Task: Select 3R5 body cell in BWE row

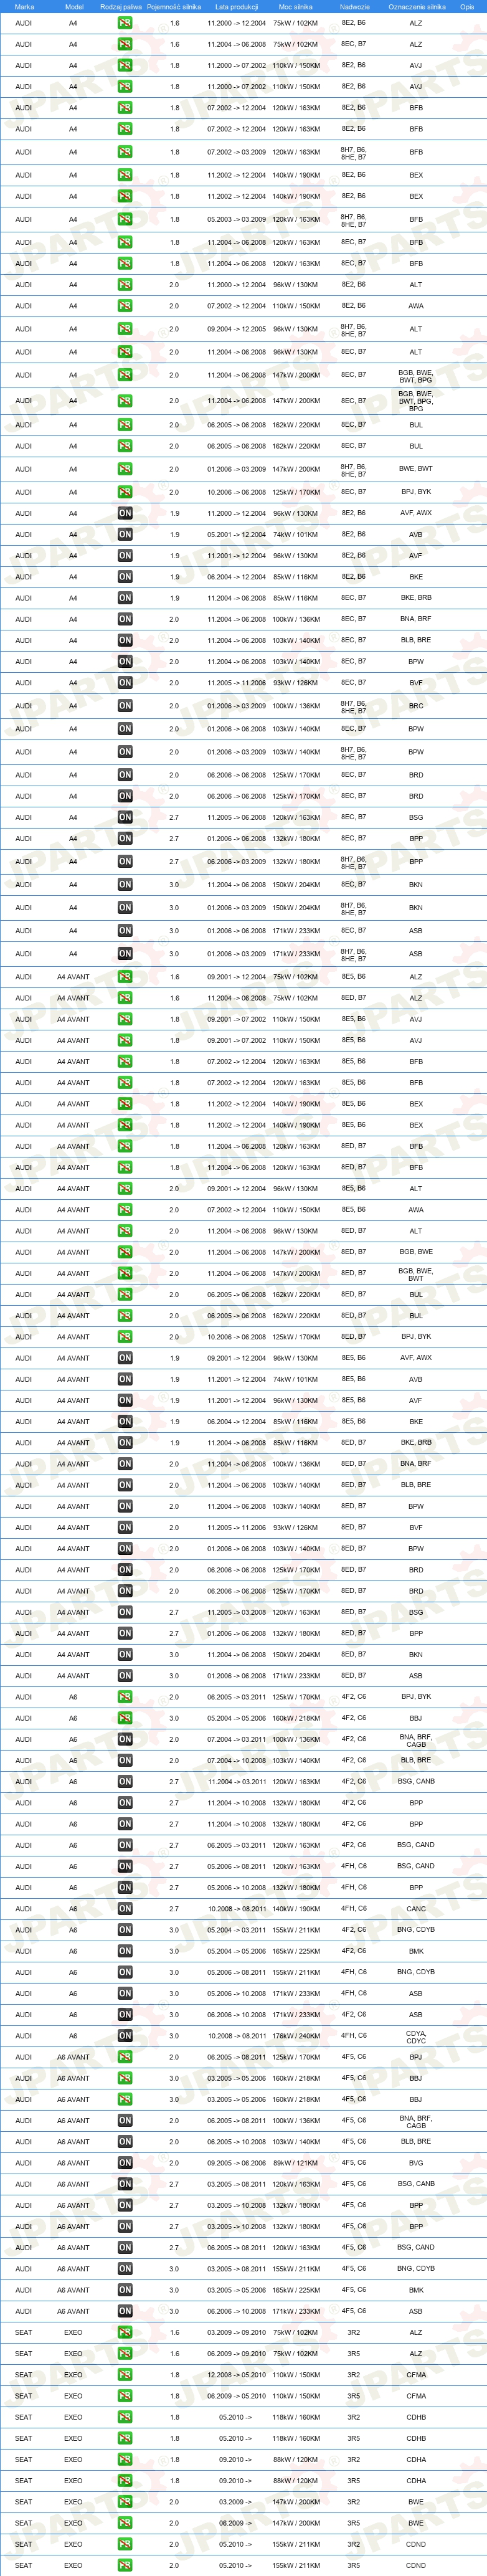Action: [x=354, y=2523]
